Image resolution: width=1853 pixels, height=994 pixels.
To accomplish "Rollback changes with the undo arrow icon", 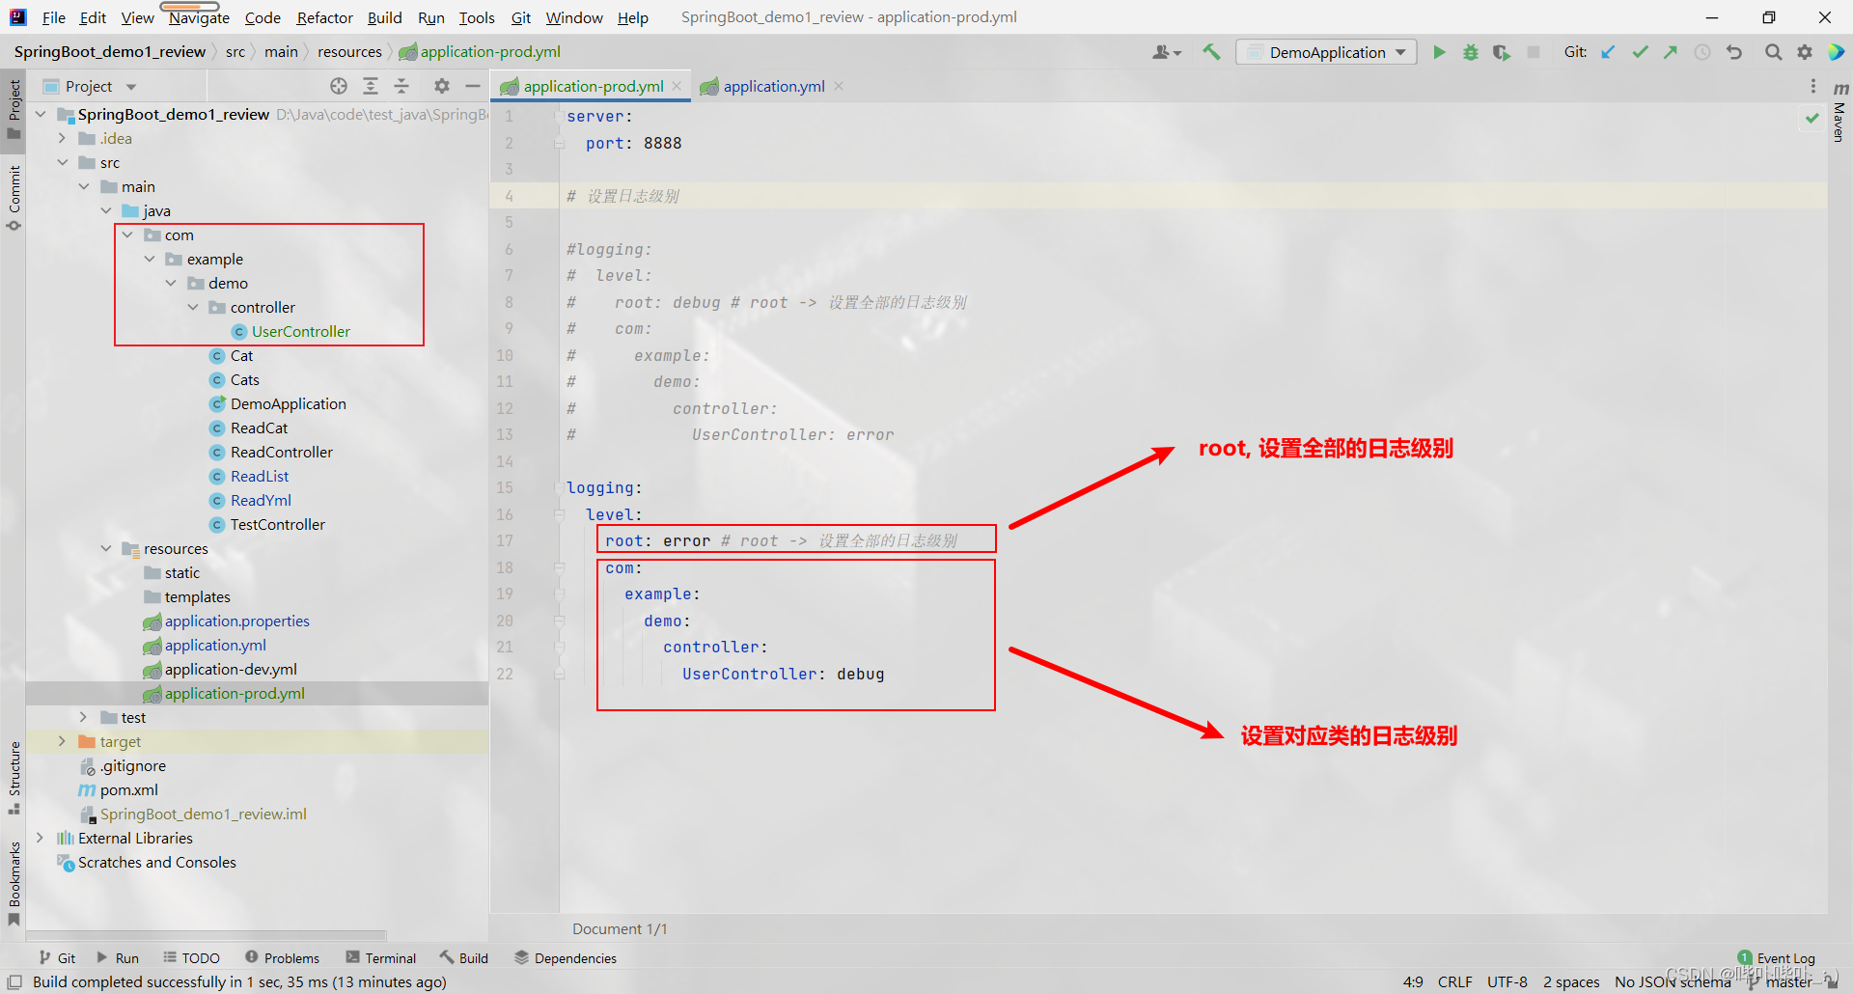I will [x=1734, y=52].
